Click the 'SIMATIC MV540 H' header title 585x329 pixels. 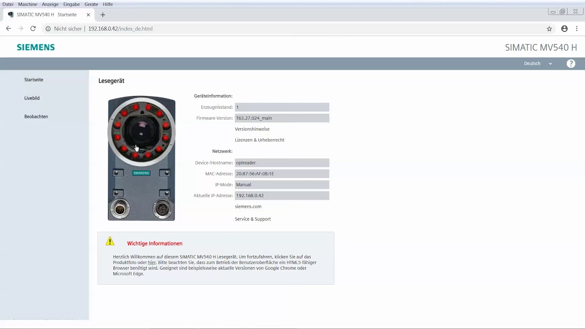pos(541,48)
